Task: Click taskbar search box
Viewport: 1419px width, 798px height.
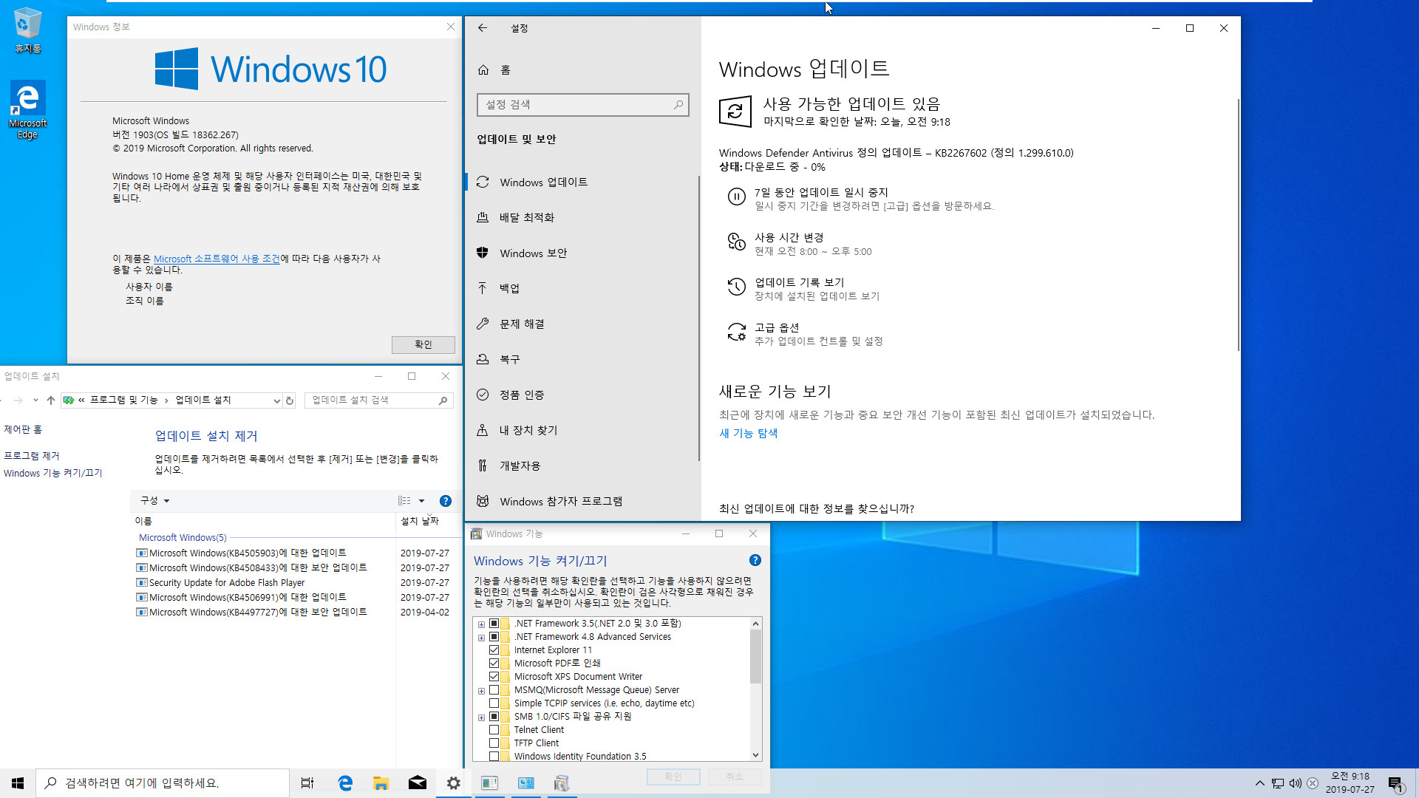Action: pos(163,783)
